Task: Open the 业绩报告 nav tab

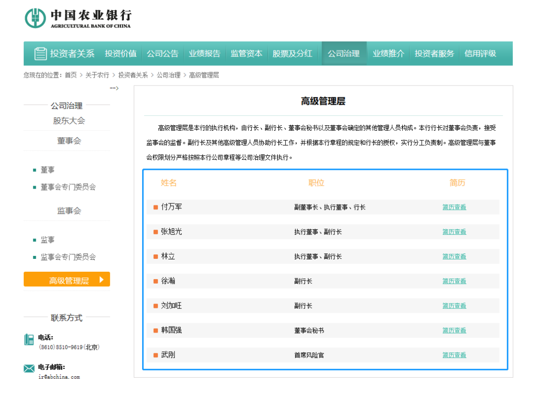Action: [205, 53]
